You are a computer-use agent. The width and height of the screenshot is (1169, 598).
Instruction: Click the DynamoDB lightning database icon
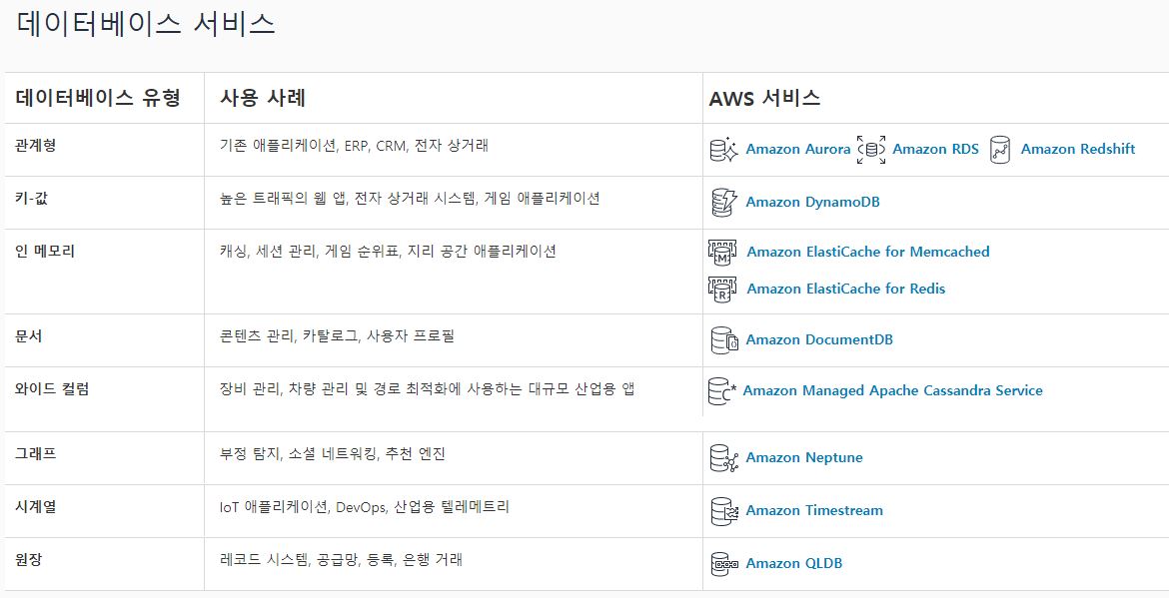pyautogui.click(x=723, y=202)
